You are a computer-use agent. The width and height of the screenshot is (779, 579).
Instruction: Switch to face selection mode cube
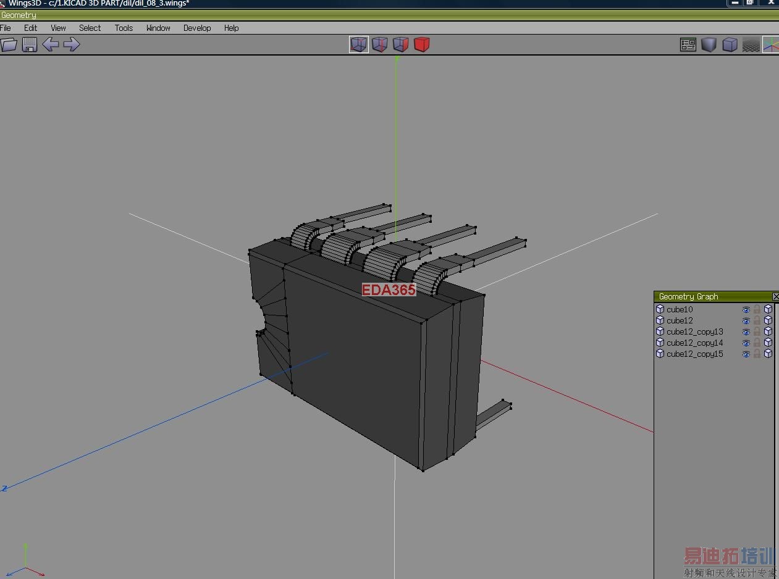coord(400,44)
